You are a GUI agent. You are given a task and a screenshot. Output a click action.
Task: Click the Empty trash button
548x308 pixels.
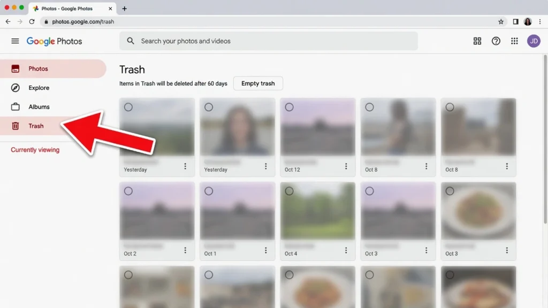[x=258, y=83]
